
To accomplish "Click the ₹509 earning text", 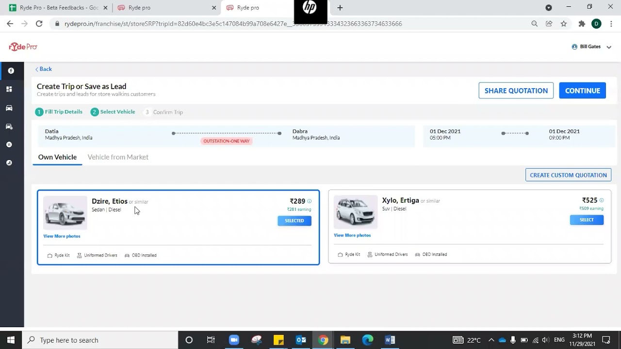I will click(591, 208).
